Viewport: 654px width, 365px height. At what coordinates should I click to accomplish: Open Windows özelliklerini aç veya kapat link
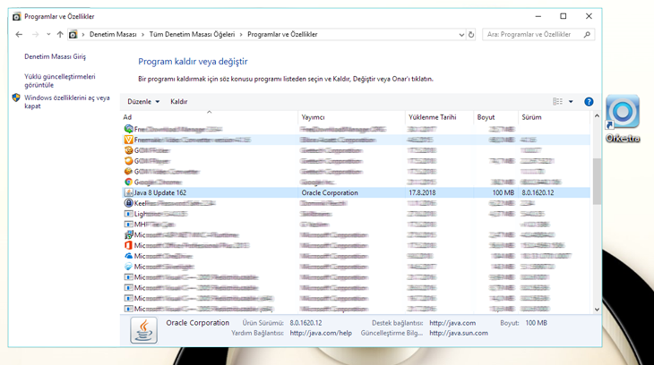66,101
